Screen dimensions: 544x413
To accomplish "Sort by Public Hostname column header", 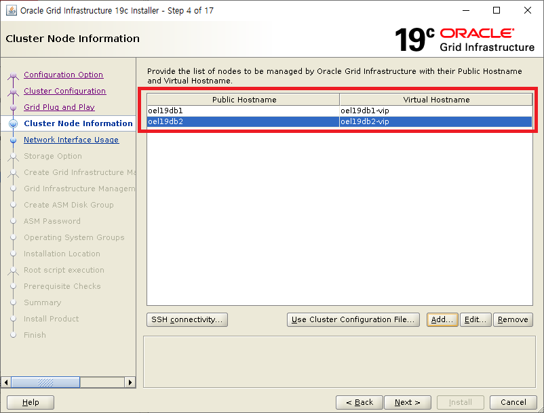I will coord(244,100).
